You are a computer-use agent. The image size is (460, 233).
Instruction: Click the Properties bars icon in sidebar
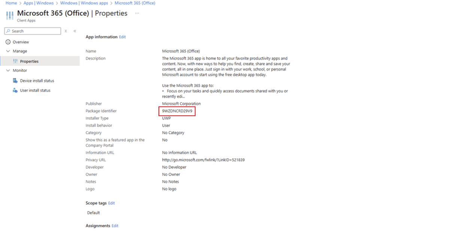click(15, 61)
